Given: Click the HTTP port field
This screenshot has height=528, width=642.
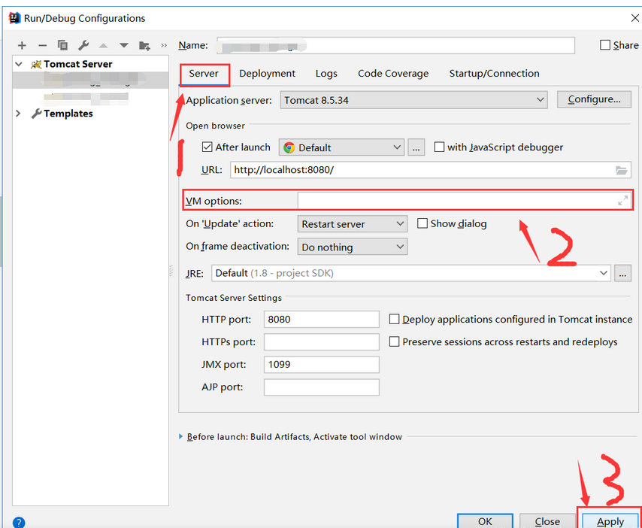Looking at the screenshot, I should pyautogui.click(x=322, y=319).
